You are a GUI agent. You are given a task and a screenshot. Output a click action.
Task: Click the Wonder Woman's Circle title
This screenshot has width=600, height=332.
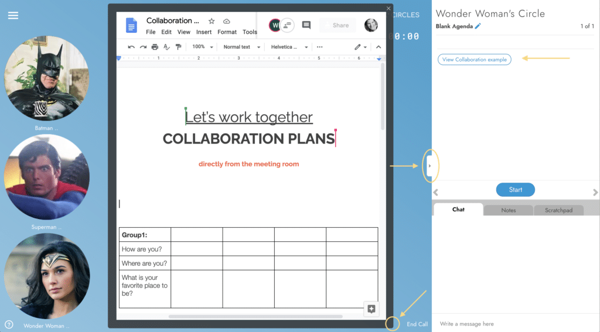click(x=490, y=13)
